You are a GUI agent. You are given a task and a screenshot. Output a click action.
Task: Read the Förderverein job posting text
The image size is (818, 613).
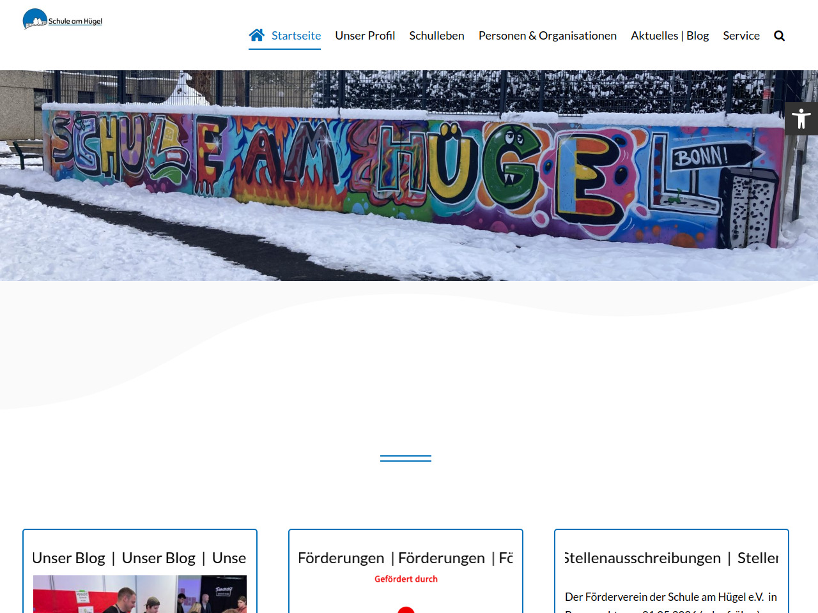pyautogui.click(x=671, y=598)
